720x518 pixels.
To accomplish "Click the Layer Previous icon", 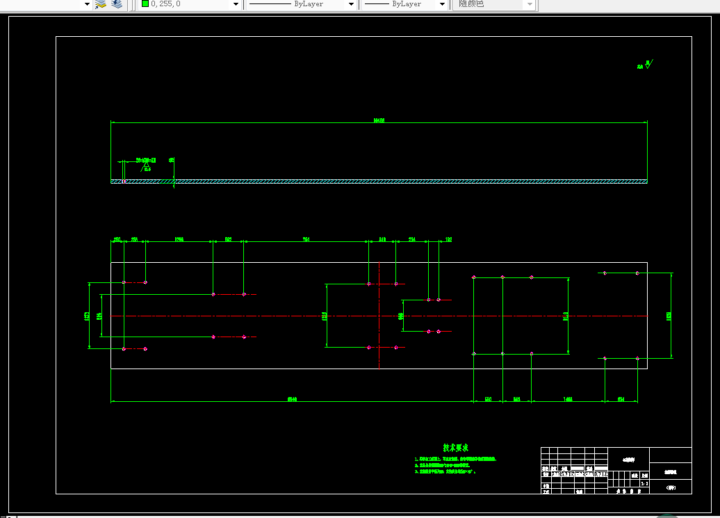I will pos(117,4).
